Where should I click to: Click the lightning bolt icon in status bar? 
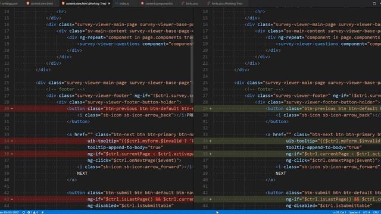click(x=42, y=212)
